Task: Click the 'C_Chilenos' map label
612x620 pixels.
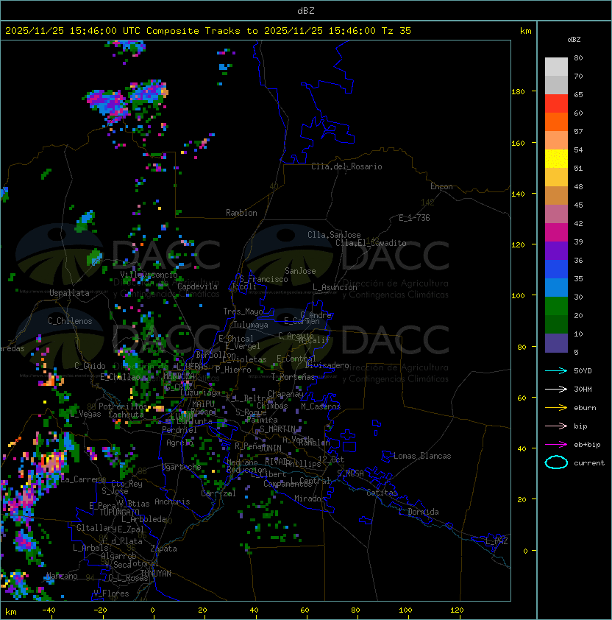Action: [70, 321]
